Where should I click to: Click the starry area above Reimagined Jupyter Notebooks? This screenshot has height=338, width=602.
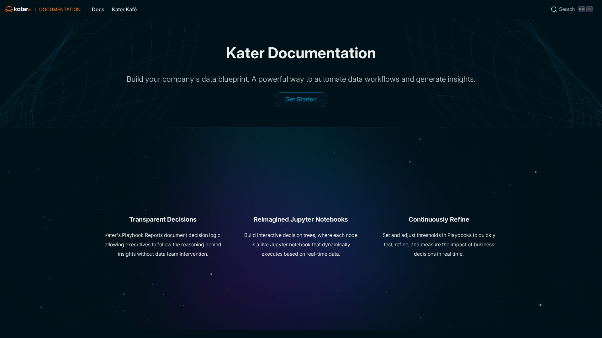301,175
